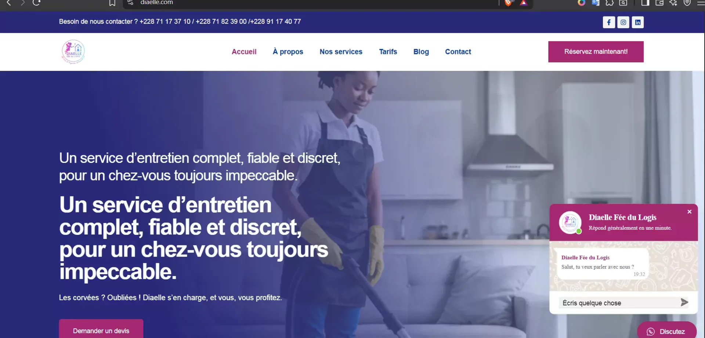Open the Google Translate extension icon
Image resolution: width=705 pixels, height=338 pixels.
[596, 3]
